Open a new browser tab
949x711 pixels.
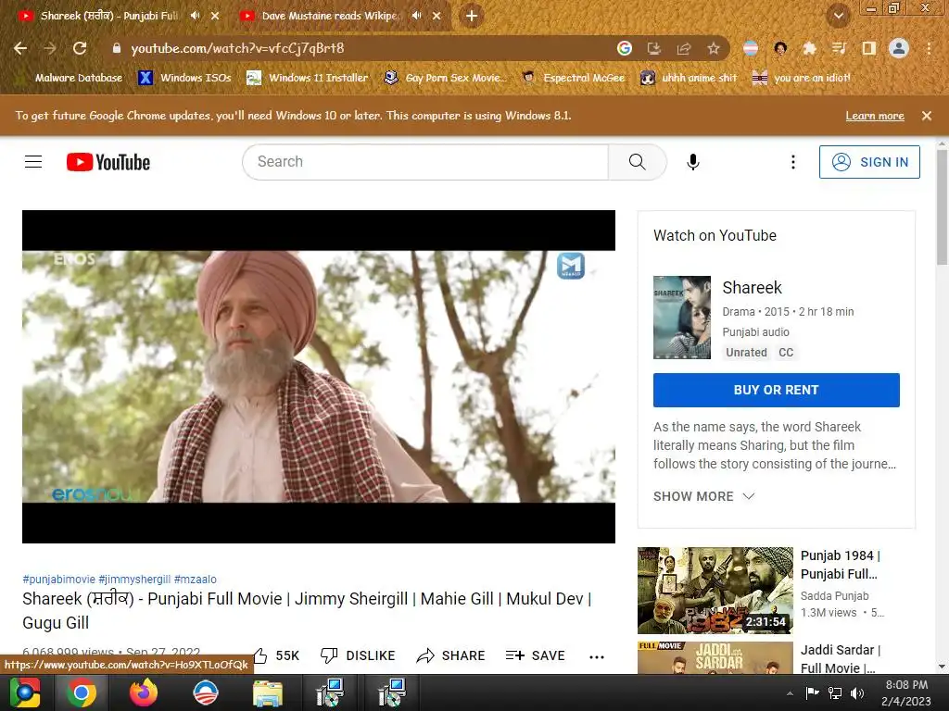click(472, 16)
